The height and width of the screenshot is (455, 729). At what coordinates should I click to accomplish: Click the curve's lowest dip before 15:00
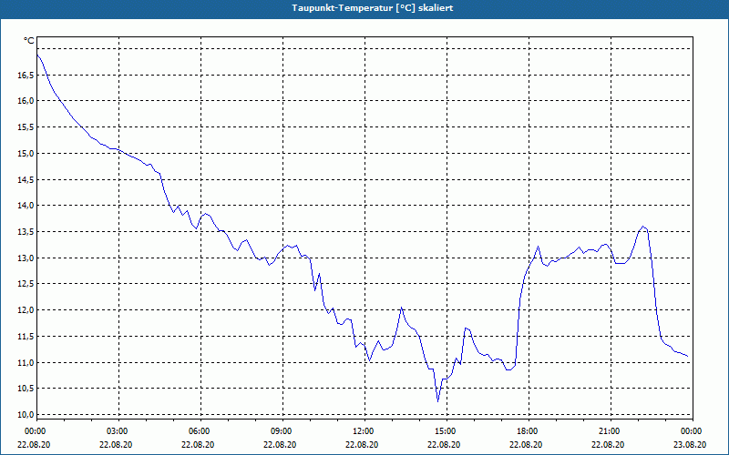pyautogui.click(x=437, y=401)
